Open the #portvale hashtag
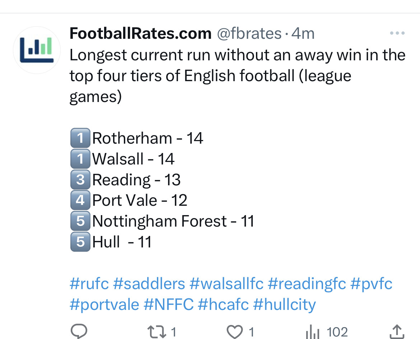 point(104,305)
